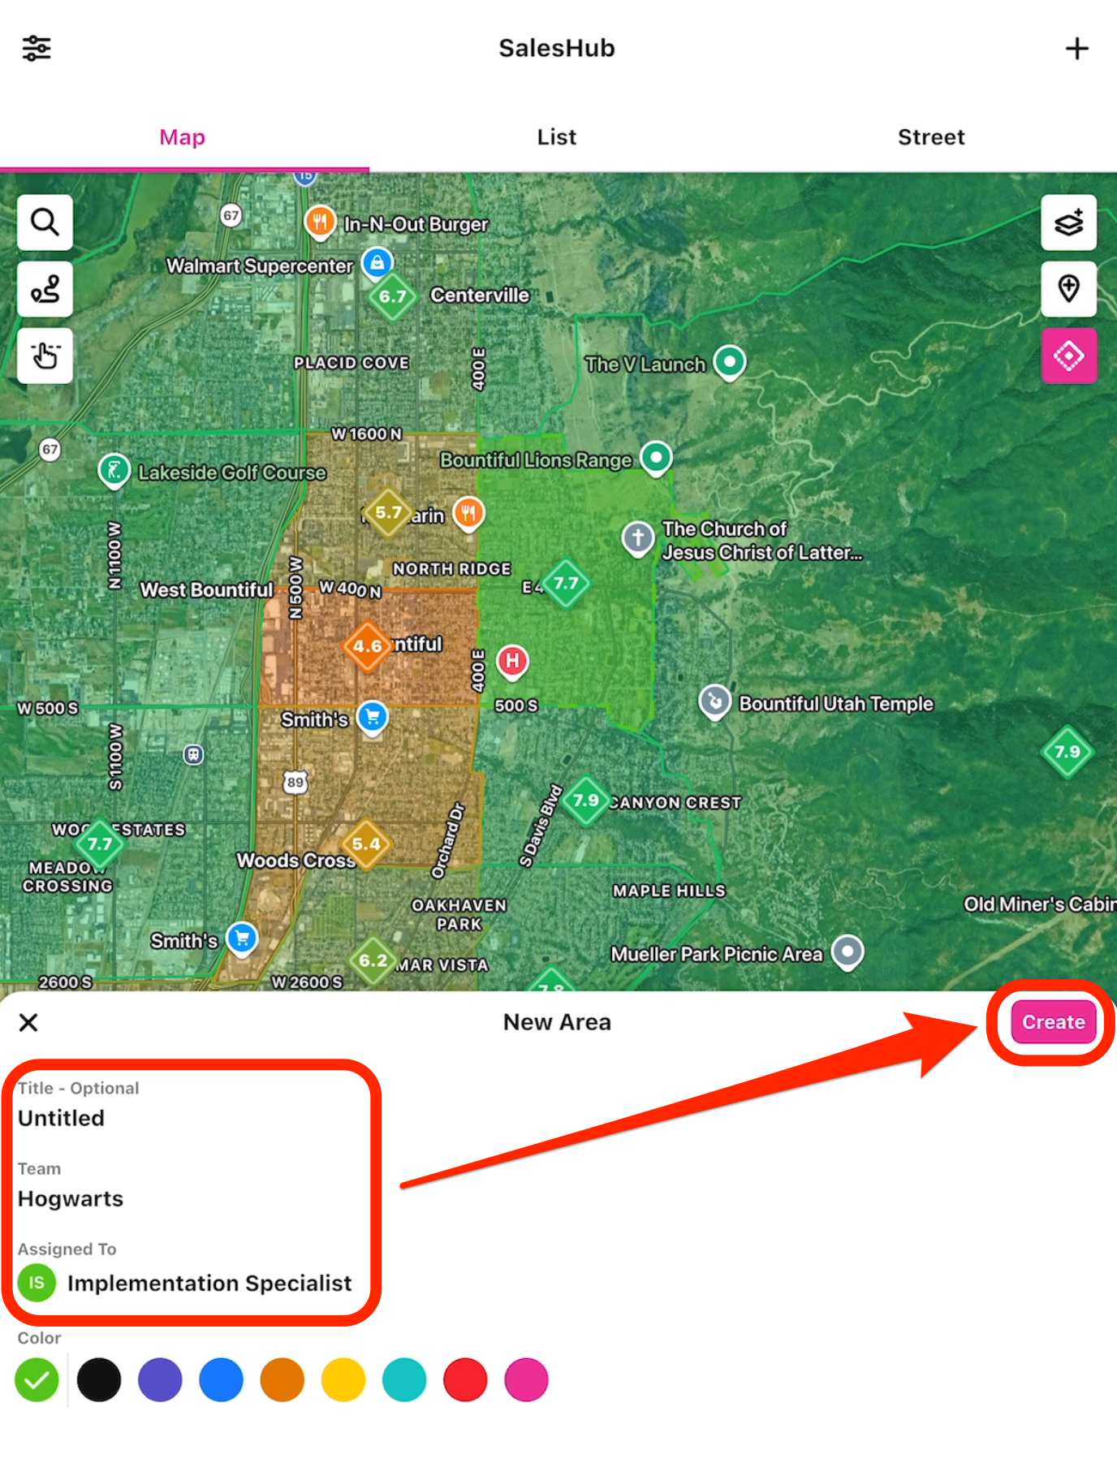Activate the hand selection tool
Image resolution: width=1117 pixels, height=1463 pixels.
click(45, 356)
